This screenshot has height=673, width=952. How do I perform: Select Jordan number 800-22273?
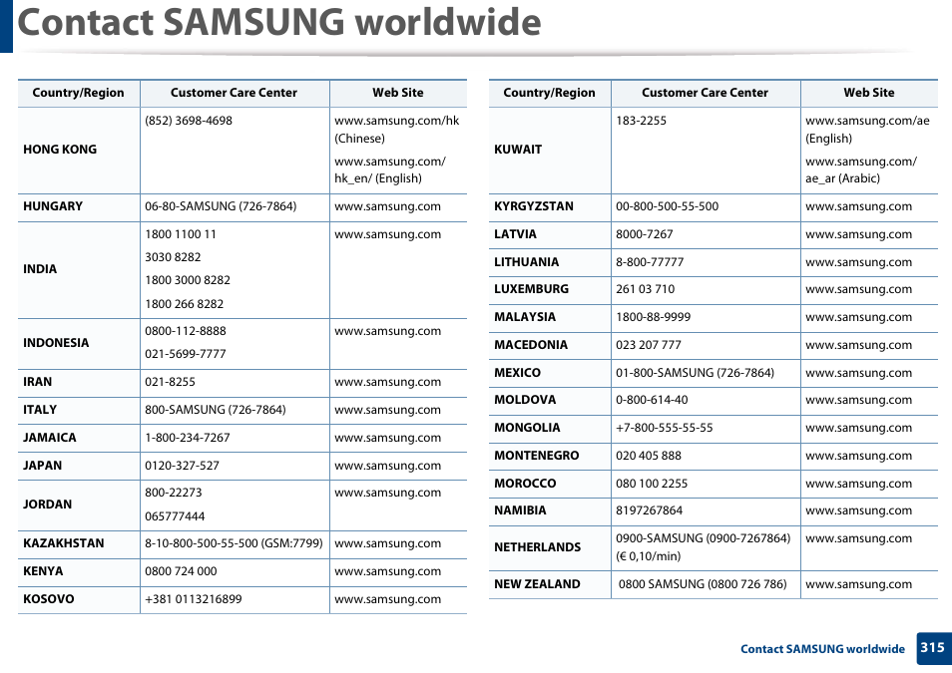(173, 493)
